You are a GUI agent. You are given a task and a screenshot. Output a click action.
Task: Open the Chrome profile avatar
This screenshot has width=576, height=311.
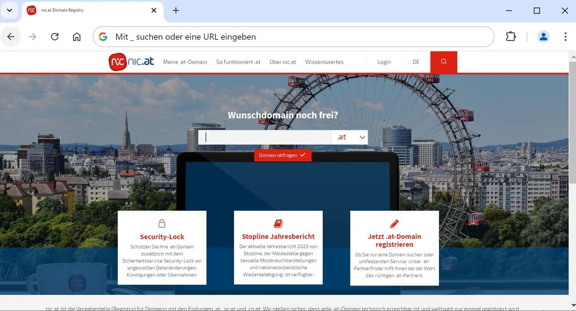click(x=543, y=37)
